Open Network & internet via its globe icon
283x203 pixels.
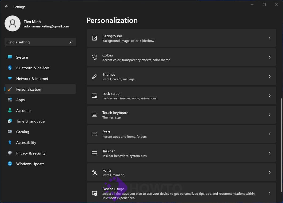click(x=10, y=79)
